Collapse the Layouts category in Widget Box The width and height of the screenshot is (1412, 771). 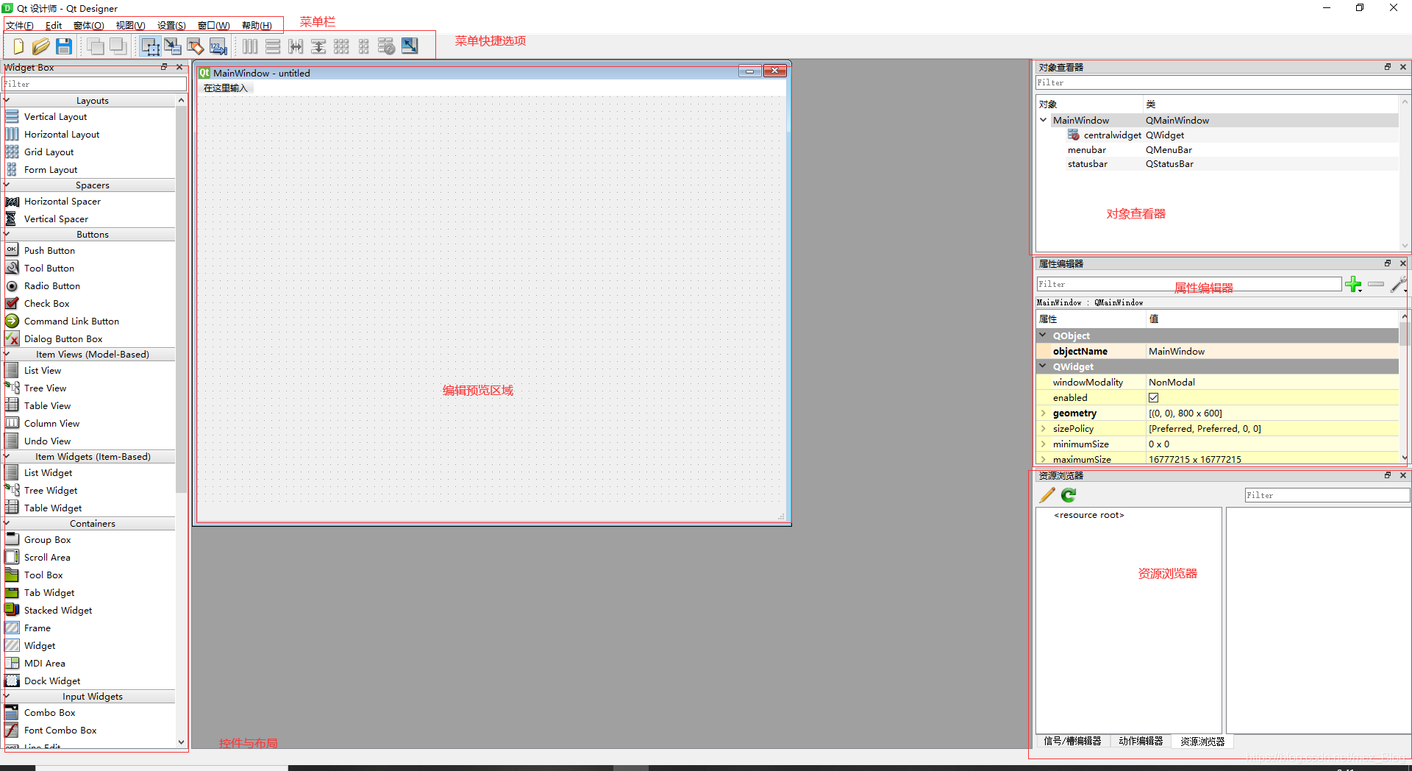(x=7, y=101)
